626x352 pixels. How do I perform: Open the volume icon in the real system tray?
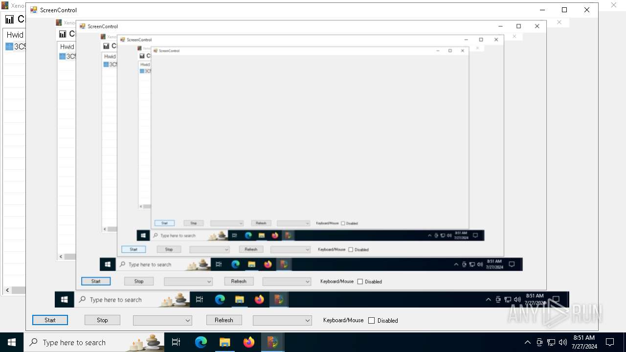coord(563,342)
